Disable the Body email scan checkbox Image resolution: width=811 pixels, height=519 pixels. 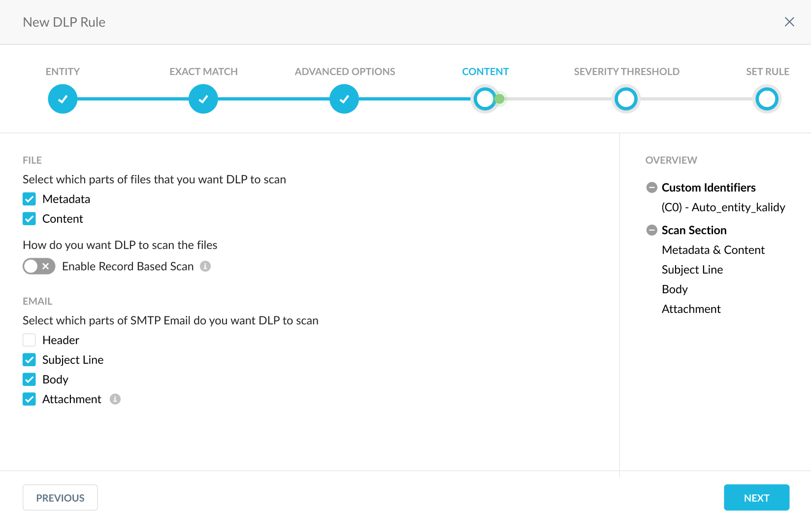click(x=29, y=380)
